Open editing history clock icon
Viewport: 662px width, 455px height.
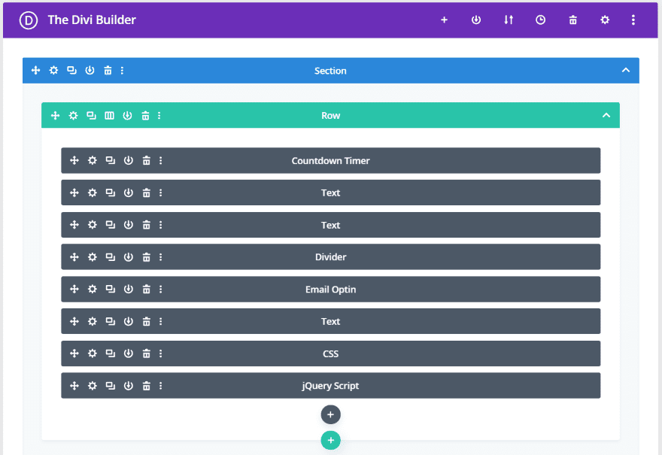point(540,20)
